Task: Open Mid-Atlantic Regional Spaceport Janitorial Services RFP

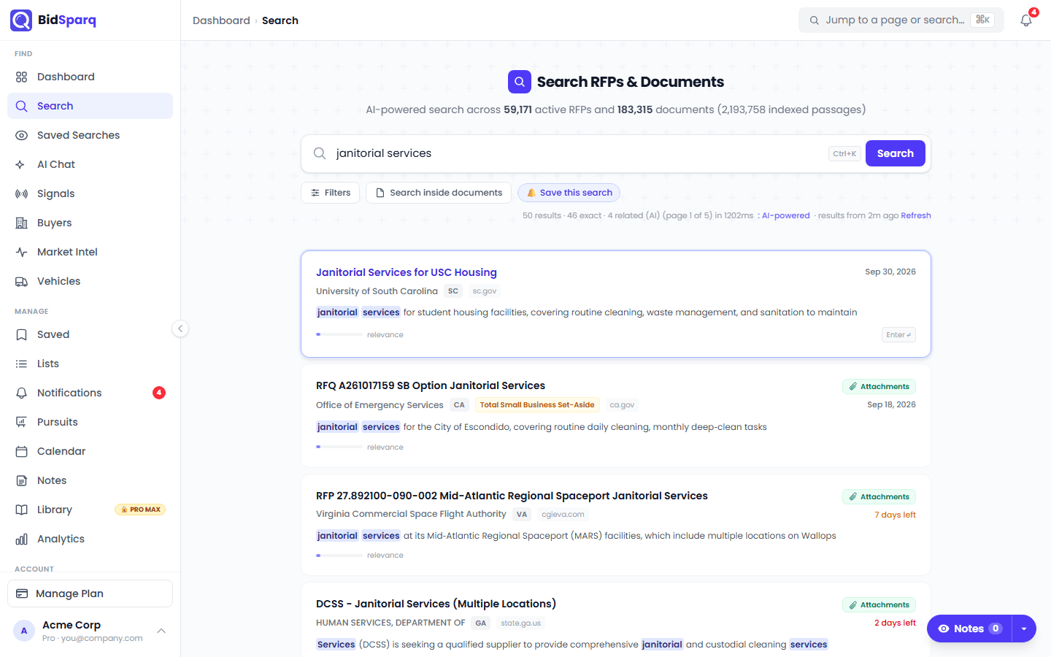Action: (x=512, y=496)
